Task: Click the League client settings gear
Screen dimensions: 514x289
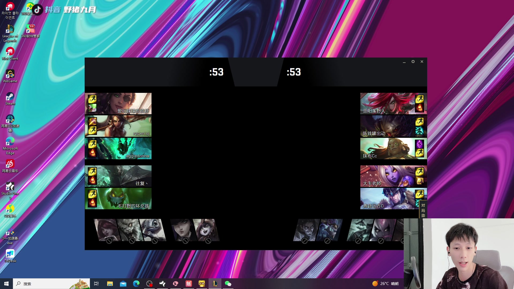Action: (x=413, y=62)
